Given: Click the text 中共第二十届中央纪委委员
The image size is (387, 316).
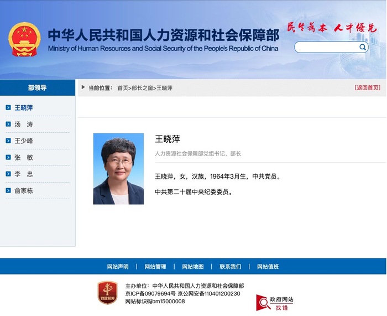Looking at the screenshot, I should (194, 191).
